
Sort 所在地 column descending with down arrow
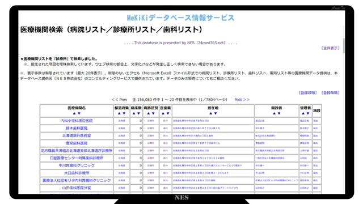click(216, 113)
